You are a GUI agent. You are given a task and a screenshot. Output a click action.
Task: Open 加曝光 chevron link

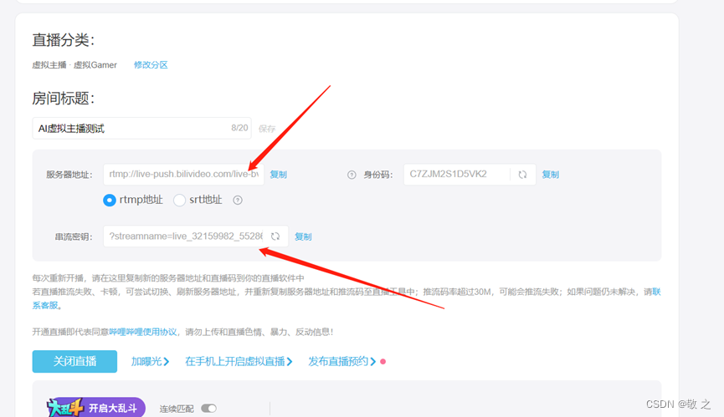tap(150, 362)
